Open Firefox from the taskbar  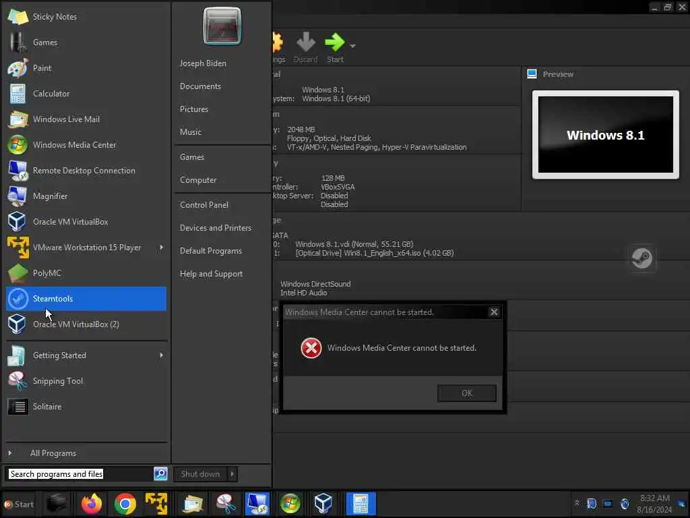pyautogui.click(x=92, y=503)
